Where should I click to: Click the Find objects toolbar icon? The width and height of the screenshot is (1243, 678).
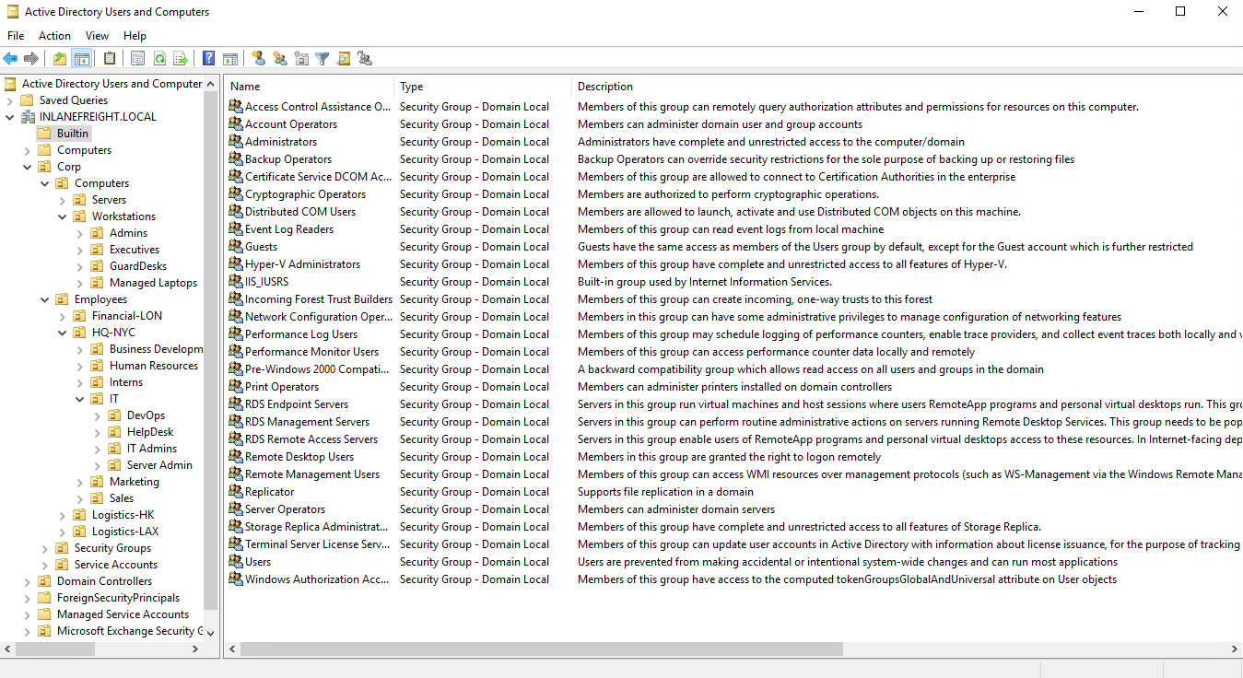click(344, 59)
